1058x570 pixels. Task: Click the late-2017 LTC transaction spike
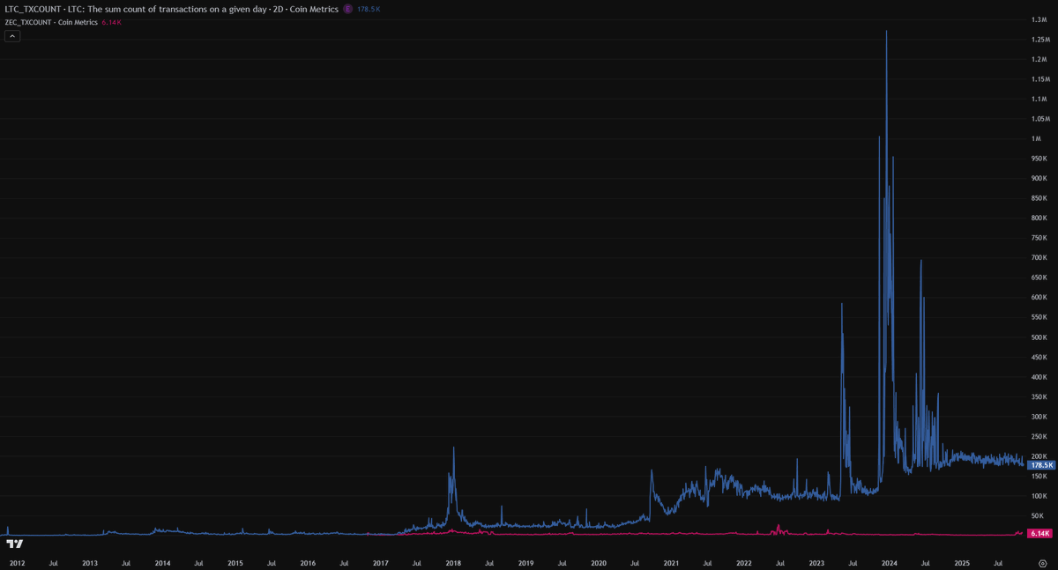coord(452,449)
